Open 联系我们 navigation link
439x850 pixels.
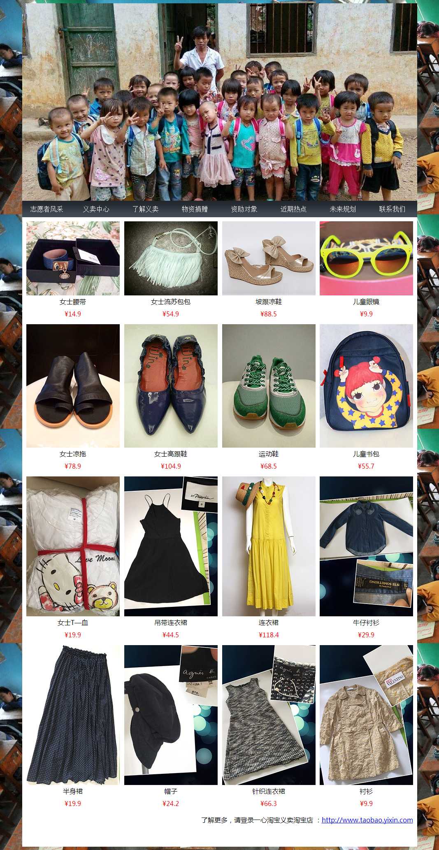[x=392, y=209]
